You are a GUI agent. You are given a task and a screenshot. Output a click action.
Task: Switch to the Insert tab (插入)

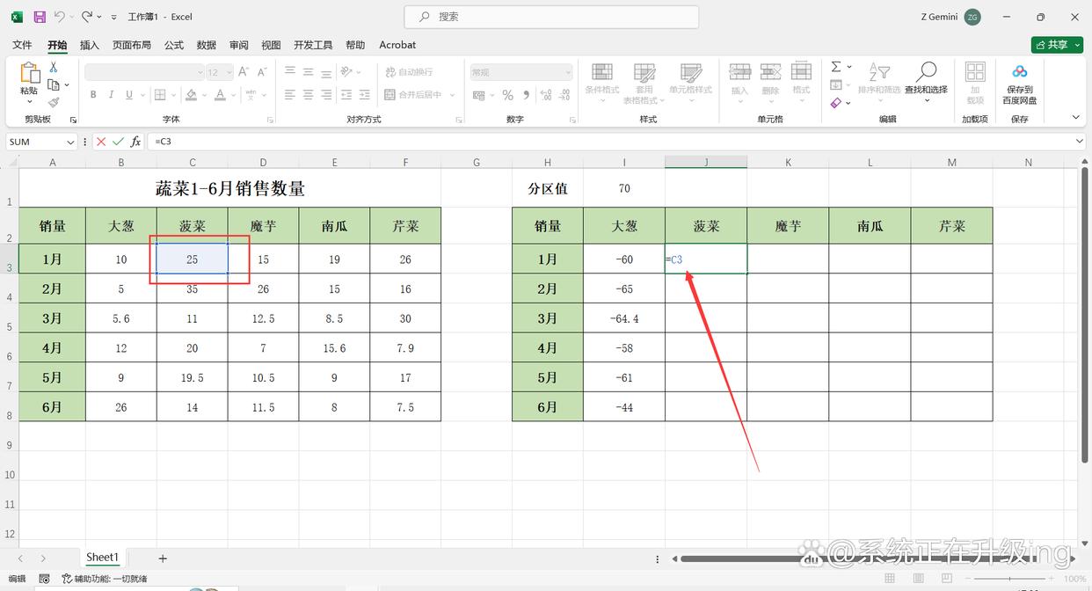pyautogui.click(x=90, y=45)
